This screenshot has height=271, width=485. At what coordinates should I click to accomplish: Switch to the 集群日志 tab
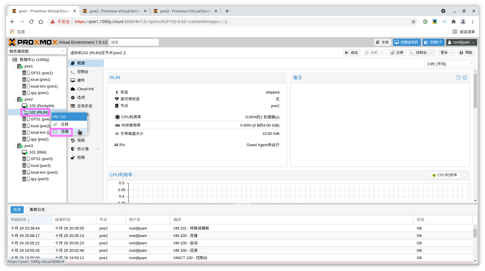(x=37, y=209)
